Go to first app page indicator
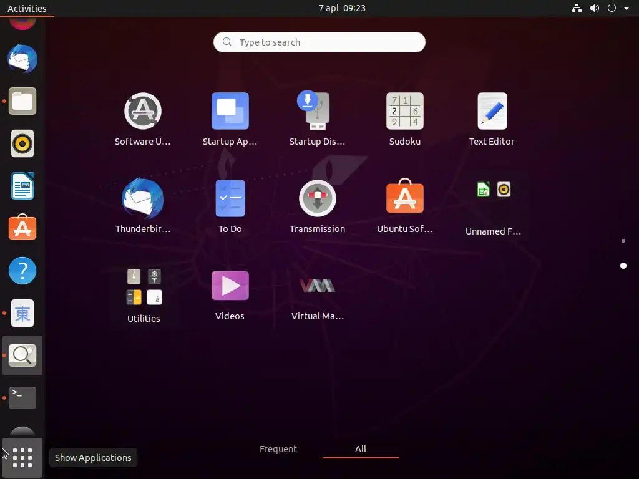 623,241
